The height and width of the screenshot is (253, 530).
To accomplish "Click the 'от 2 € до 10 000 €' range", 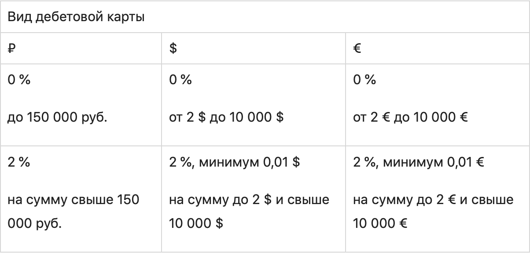I will 410,118.
